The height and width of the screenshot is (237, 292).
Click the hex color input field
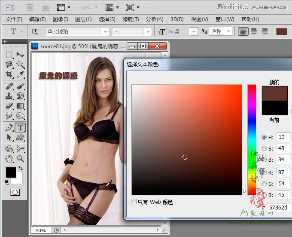[x=279, y=207]
